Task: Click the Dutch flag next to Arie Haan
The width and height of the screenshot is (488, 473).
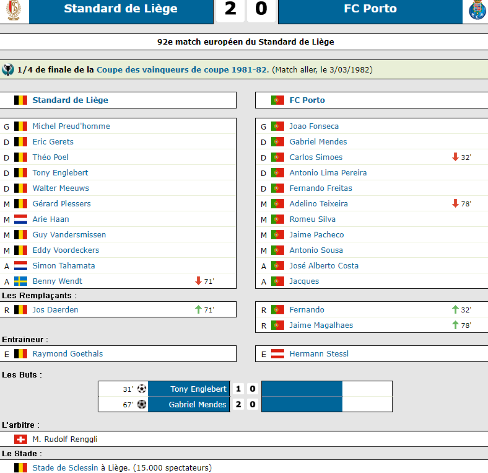Action: 21,219
